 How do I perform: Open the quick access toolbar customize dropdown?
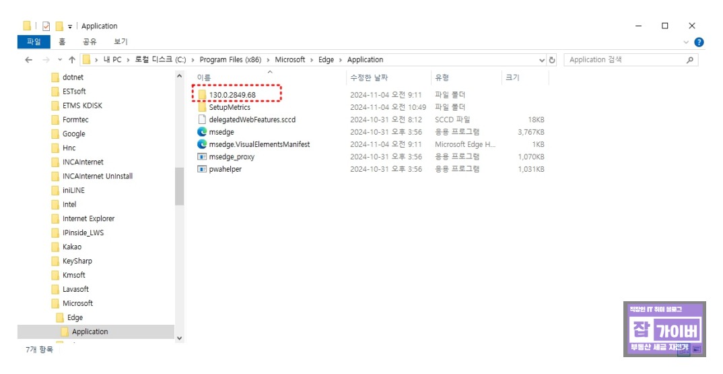coord(70,27)
